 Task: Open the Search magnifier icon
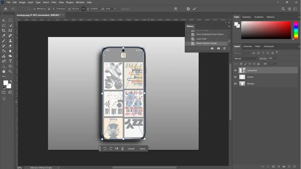[x=283, y=9]
